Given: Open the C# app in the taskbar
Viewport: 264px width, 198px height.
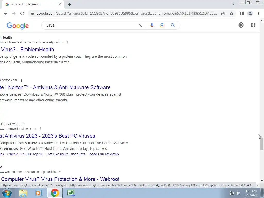Looking at the screenshot, I should (x=71, y=193).
